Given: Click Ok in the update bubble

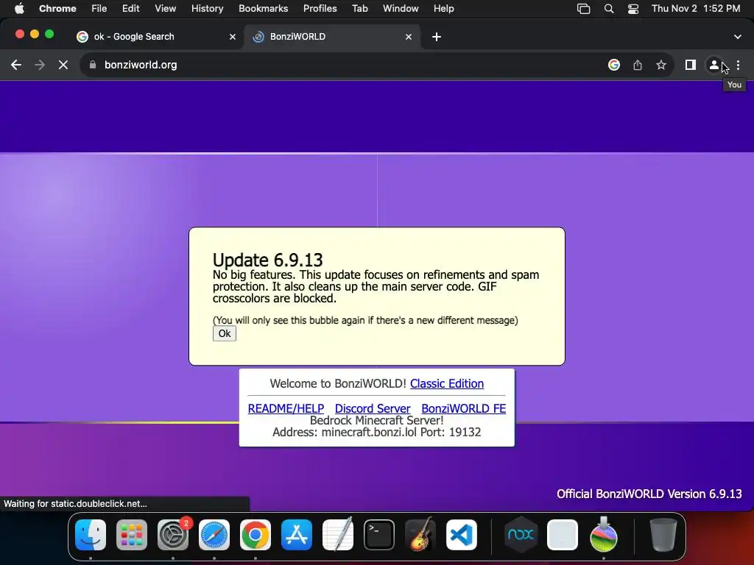Looking at the screenshot, I should pyautogui.click(x=225, y=333).
